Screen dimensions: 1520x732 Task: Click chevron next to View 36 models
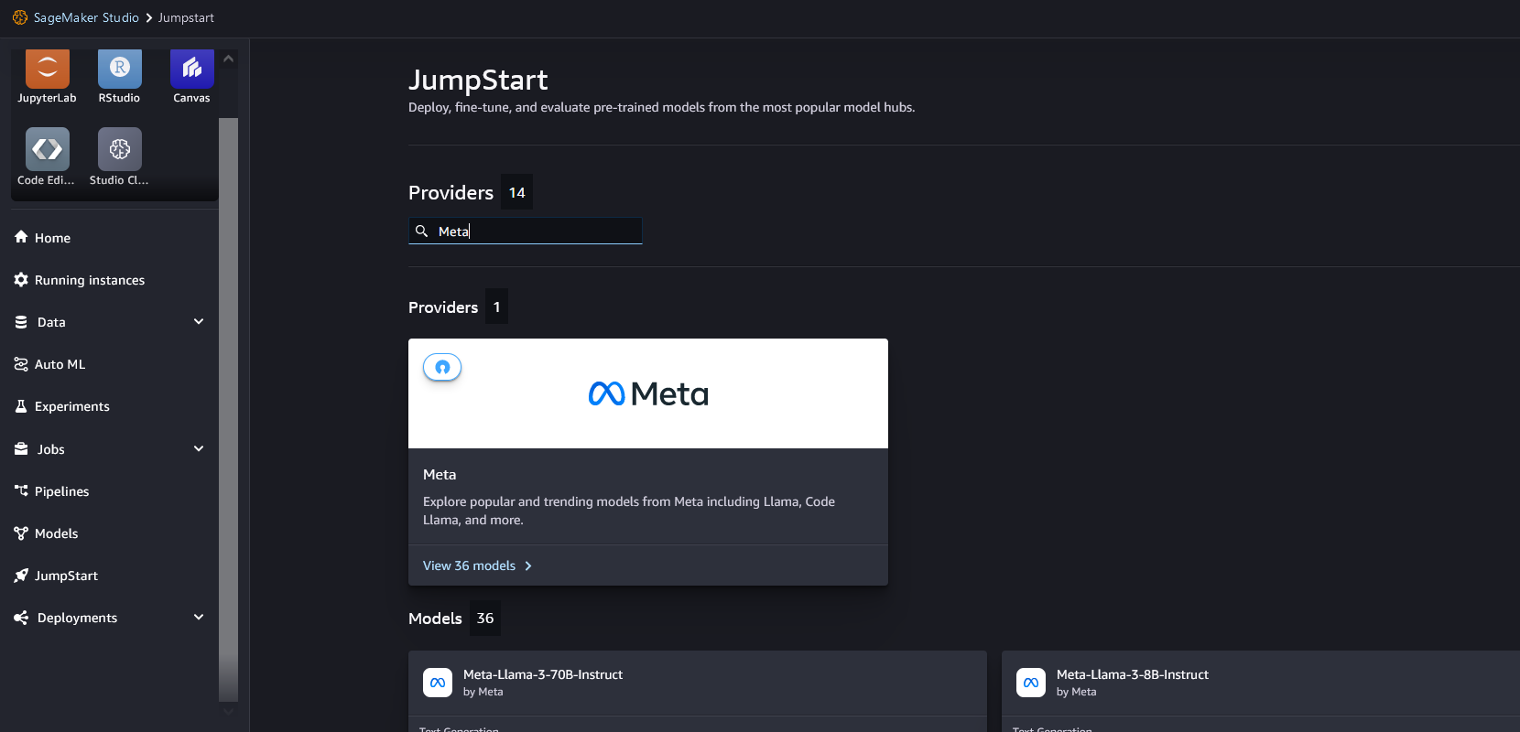pyautogui.click(x=528, y=566)
